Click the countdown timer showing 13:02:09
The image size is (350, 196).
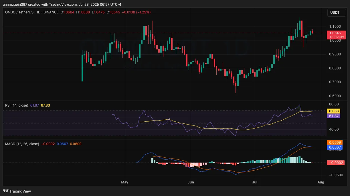pyautogui.click(x=336, y=37)
